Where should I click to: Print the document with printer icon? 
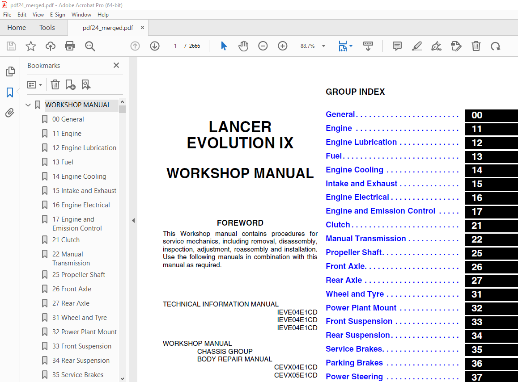[x=70, y=46]
